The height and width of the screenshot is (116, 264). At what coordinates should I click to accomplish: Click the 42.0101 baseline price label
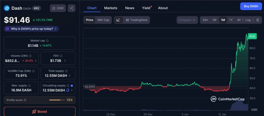(x=90, y=87)
